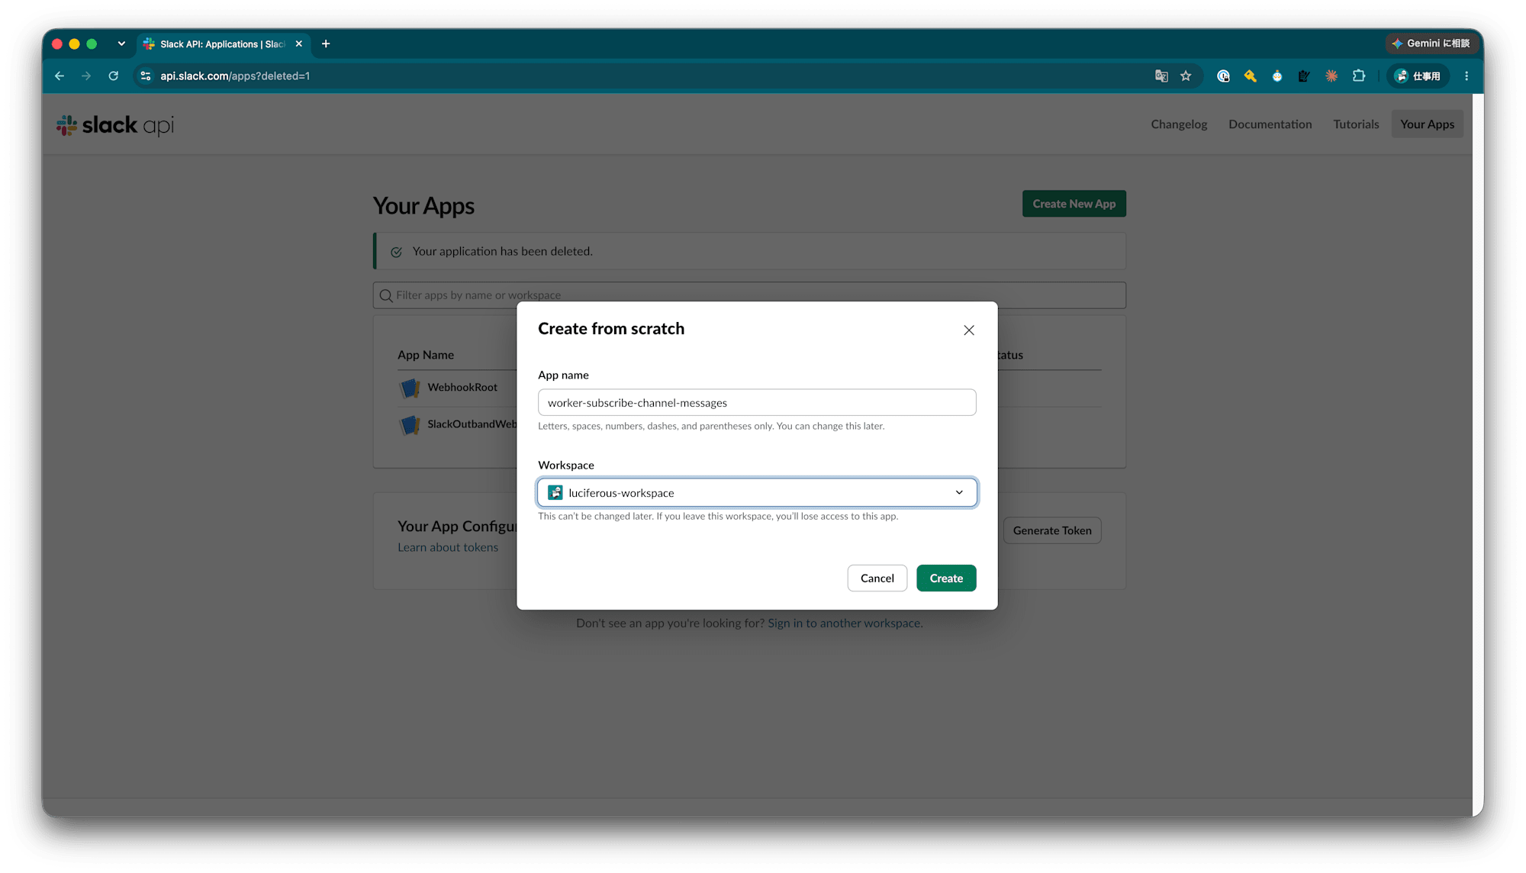The image size is (1526, 873).
Task: View site information next to the URL
Action: point(146,76)
